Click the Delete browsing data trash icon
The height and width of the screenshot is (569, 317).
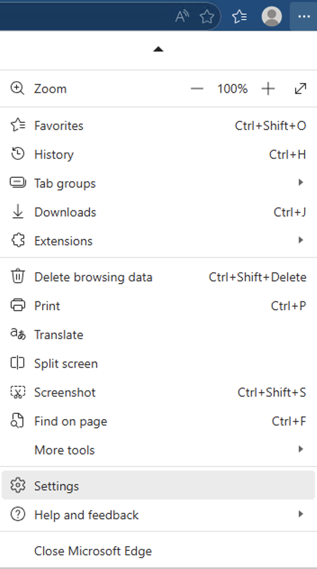click(x=18, y=276)
